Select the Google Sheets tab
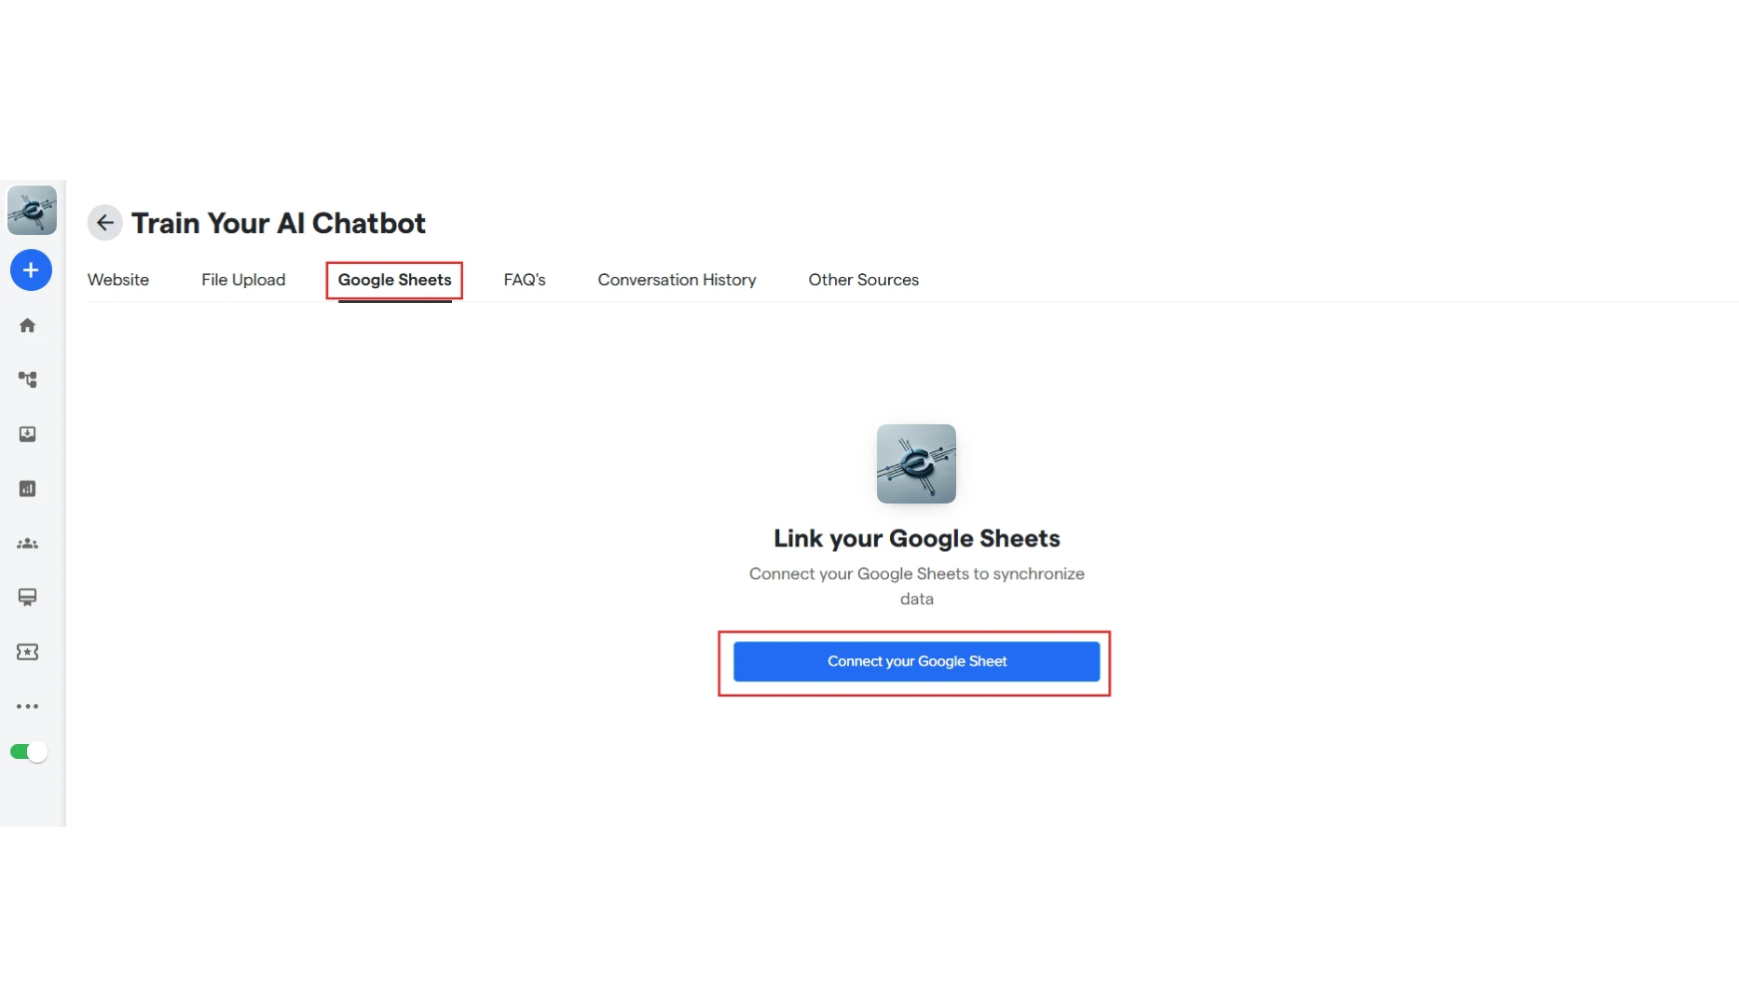1739x1007 pixels. (x=394, y=280)
